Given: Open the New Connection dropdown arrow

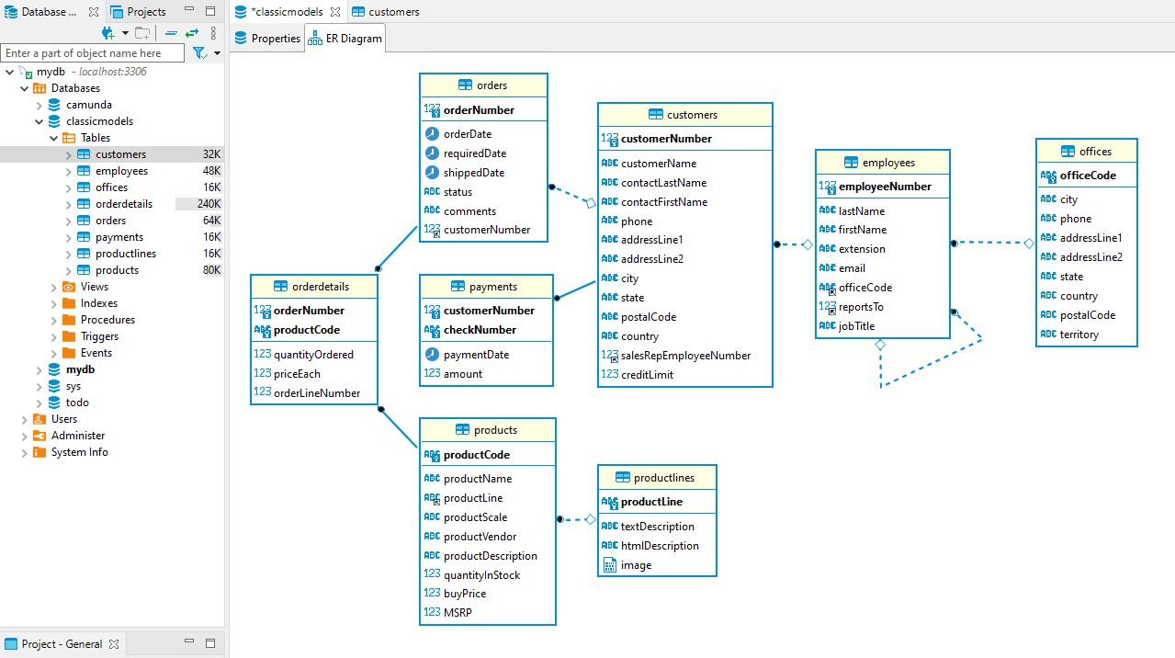Looking at the screenshot, I should tap(125, 33).
